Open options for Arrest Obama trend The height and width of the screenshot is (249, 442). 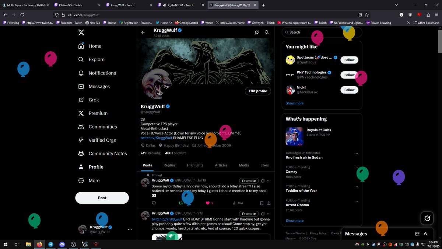click(x=356, y=201)
